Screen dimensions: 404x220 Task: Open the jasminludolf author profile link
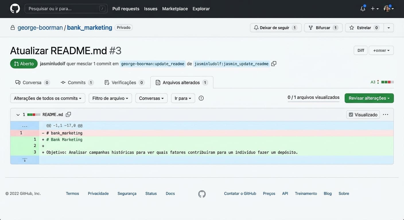(x=53, y=64)
